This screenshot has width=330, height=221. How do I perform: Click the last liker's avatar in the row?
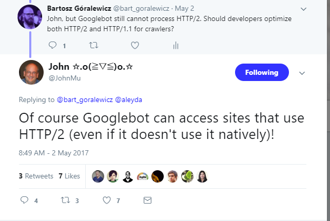click(x=202, y=176)
